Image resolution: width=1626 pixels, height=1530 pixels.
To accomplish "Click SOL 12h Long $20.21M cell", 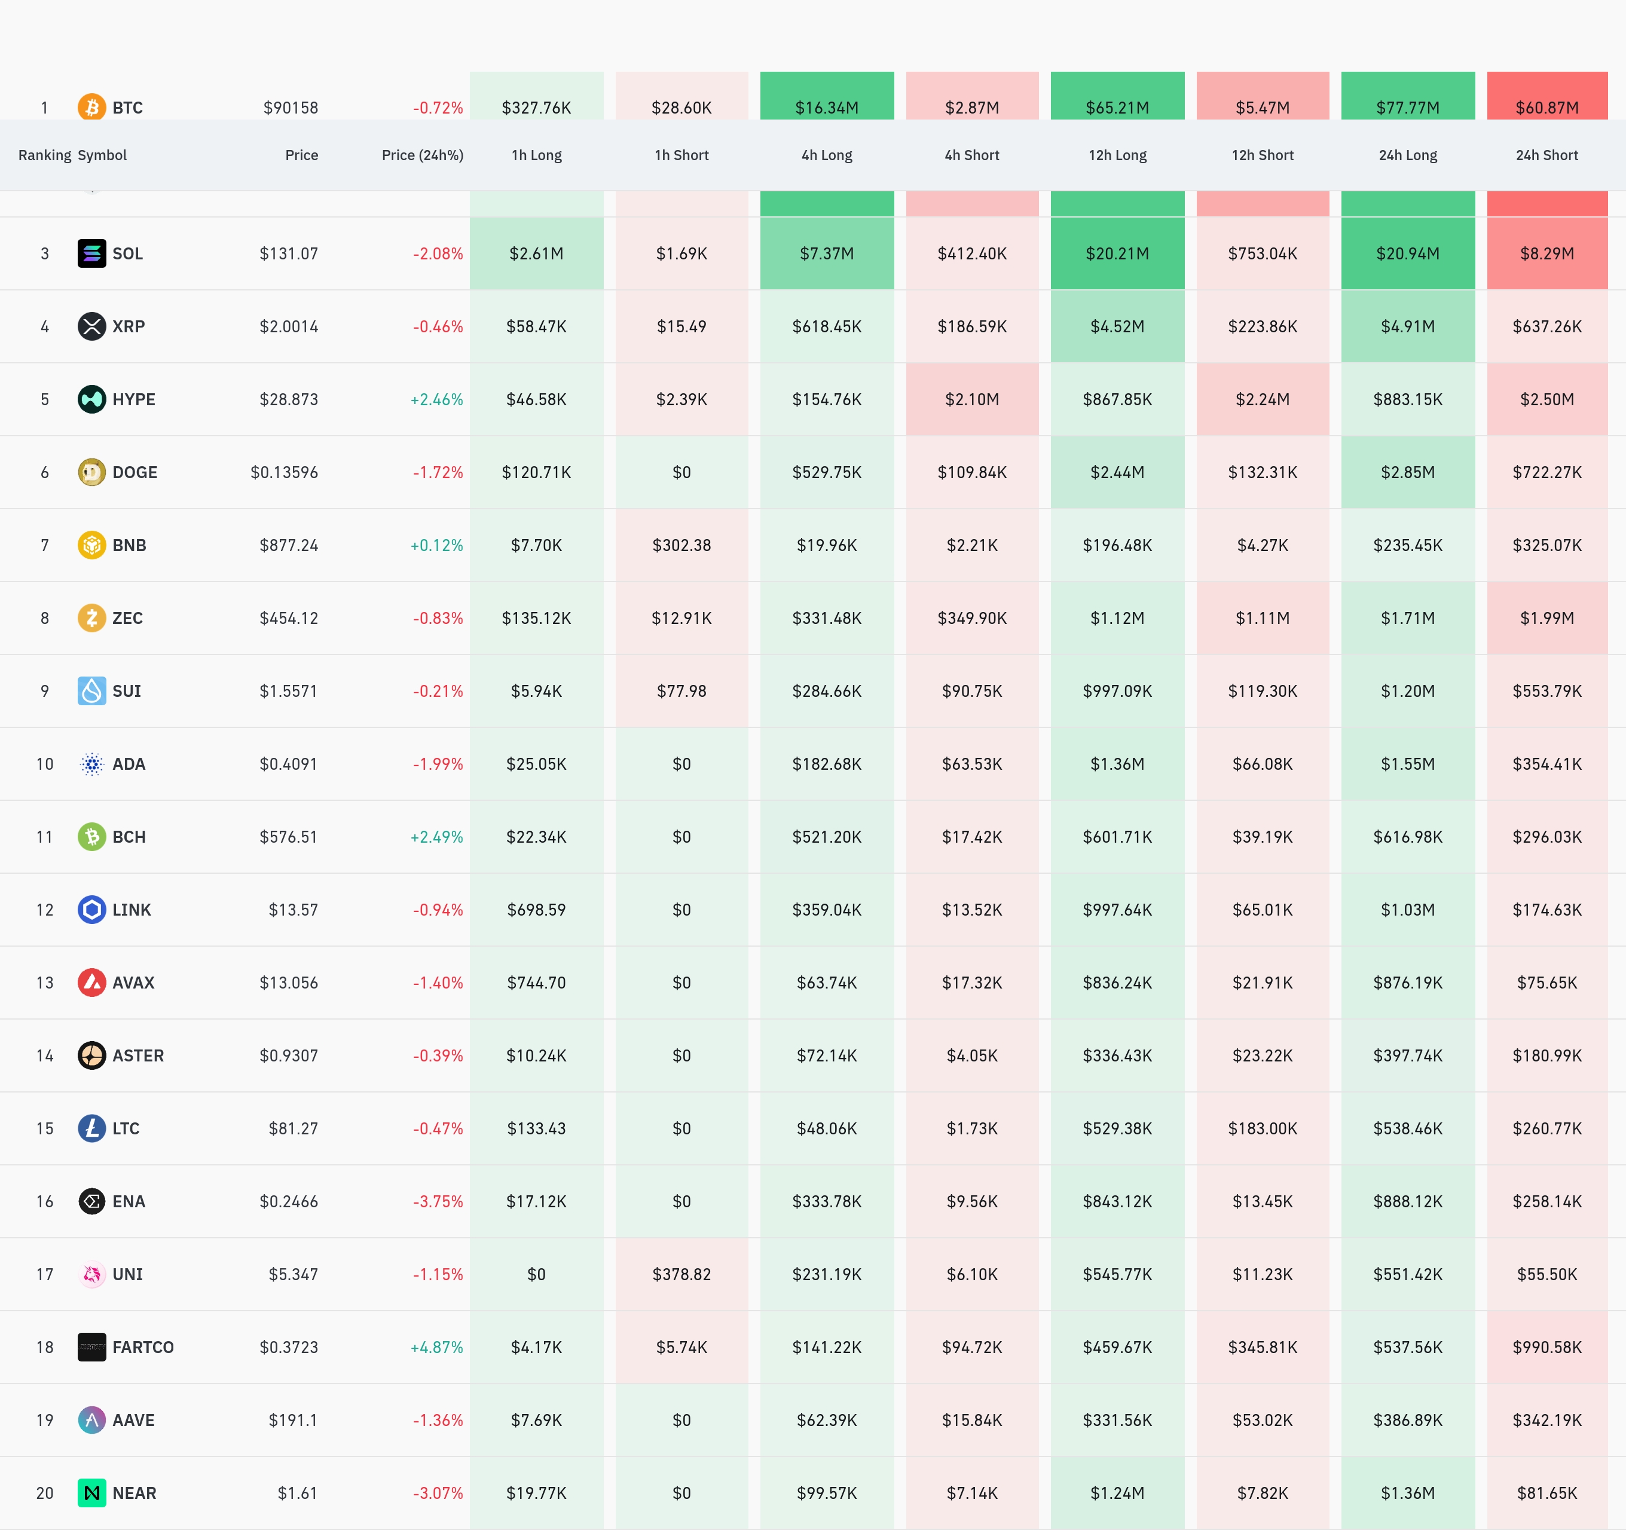I will 1117,253.
